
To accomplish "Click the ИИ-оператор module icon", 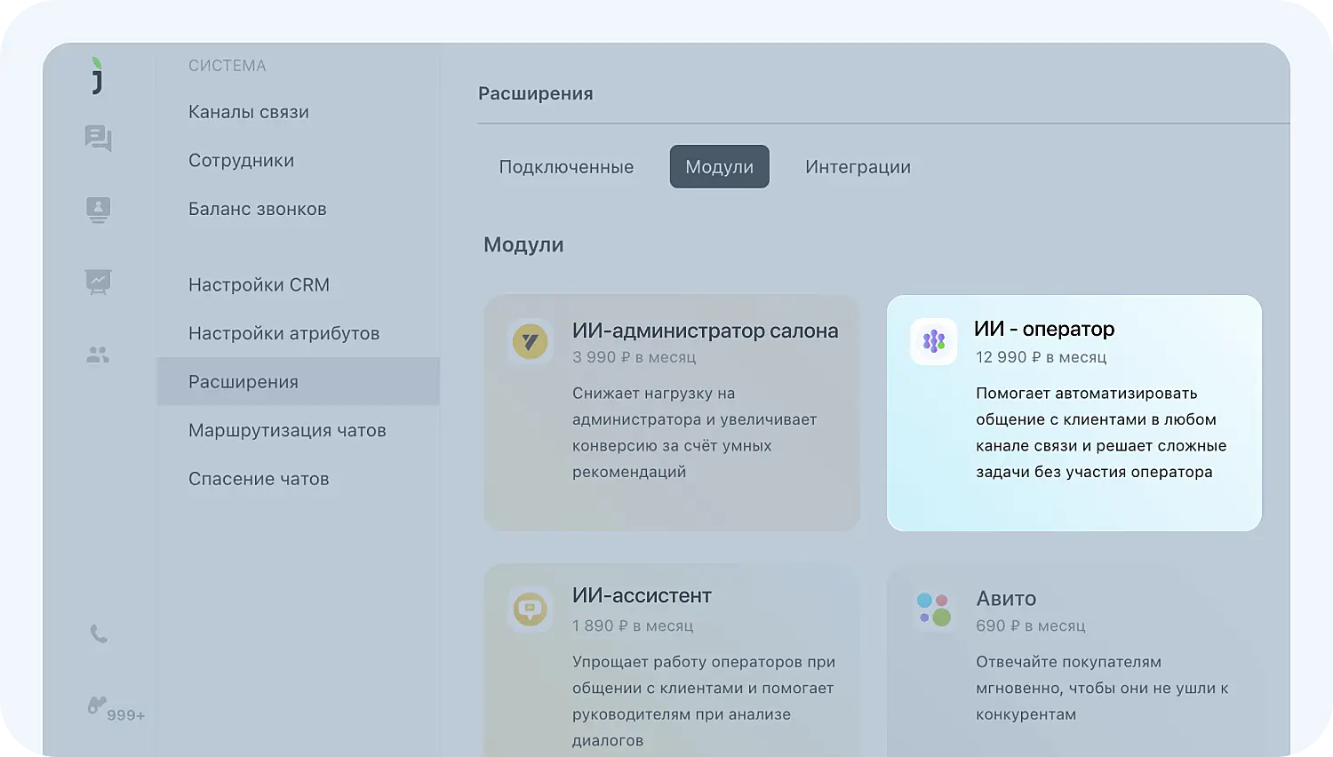I will (933, 340).
